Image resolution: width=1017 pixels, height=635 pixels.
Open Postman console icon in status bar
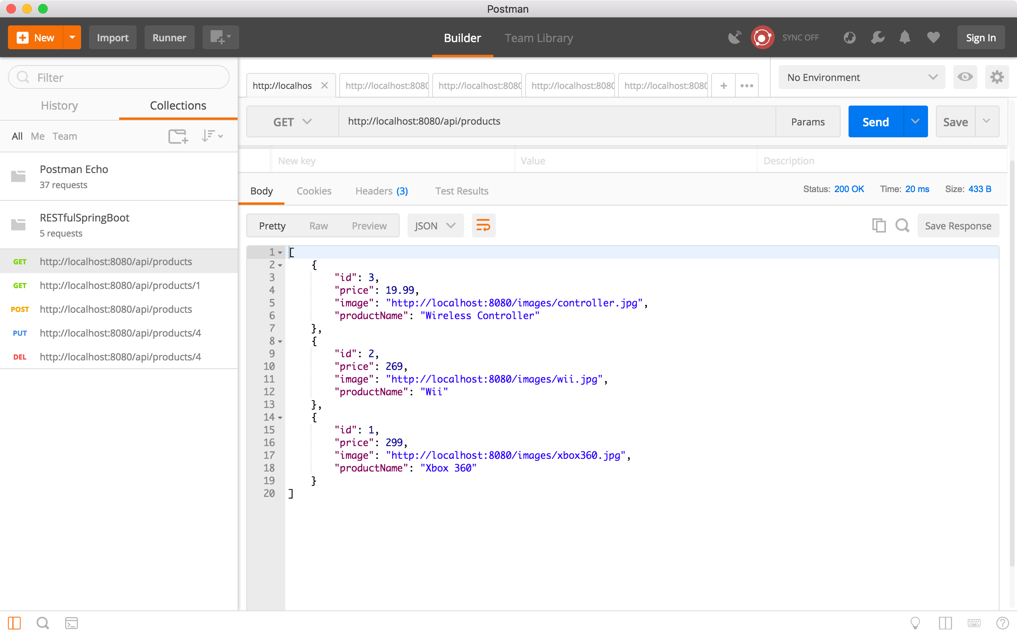[x=72, y=623]
